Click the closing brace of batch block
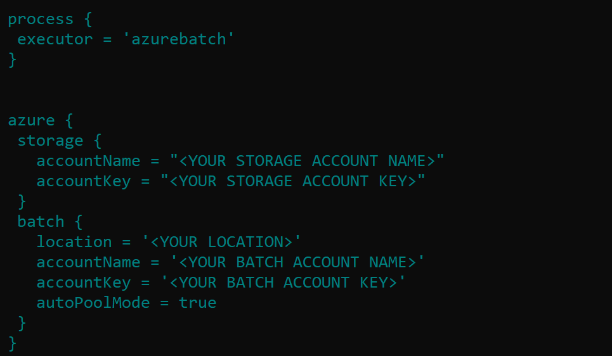 [22, 324]
